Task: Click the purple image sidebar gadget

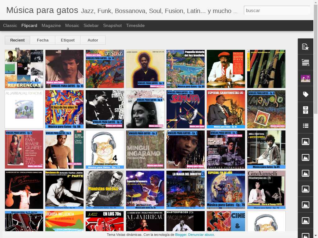Action: pos(306,78)
